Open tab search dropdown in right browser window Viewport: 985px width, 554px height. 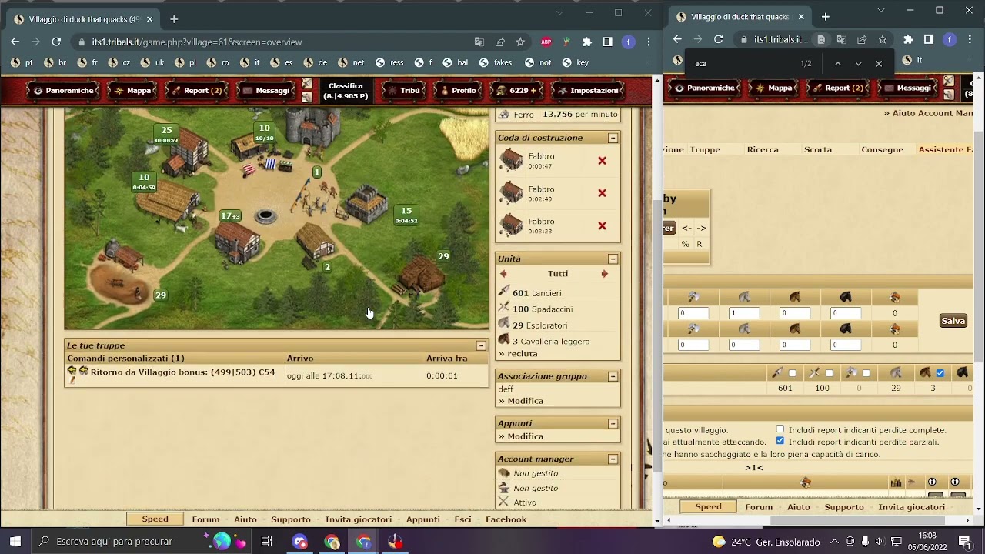pyautogui.click(x=881, y=11)
